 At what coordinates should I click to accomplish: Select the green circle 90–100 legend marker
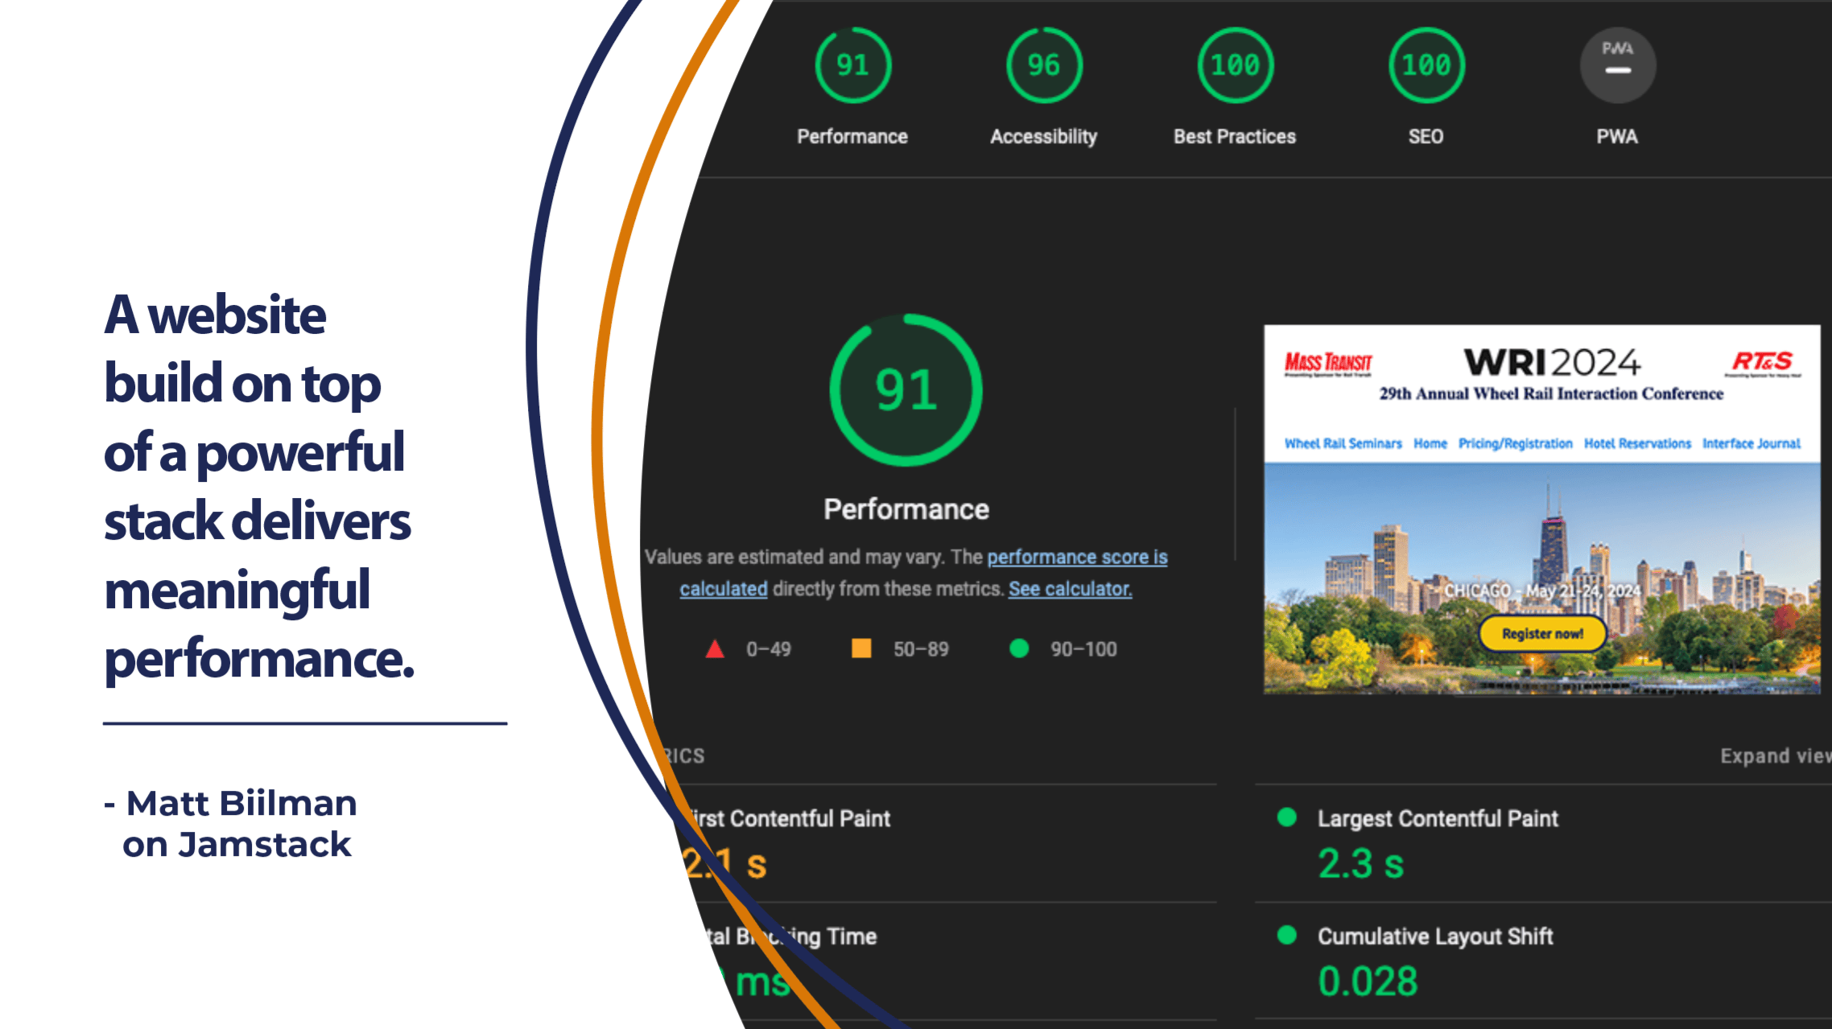click(x=1019, y=648)
